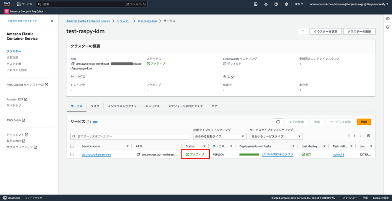
Task: Open リポジトリ in the sidebar
Action: coord(14,105)
